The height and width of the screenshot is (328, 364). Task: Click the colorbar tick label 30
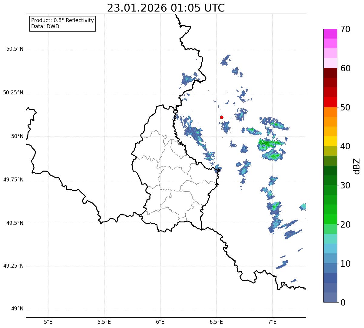pyautogui.click(x=345, y=185)
